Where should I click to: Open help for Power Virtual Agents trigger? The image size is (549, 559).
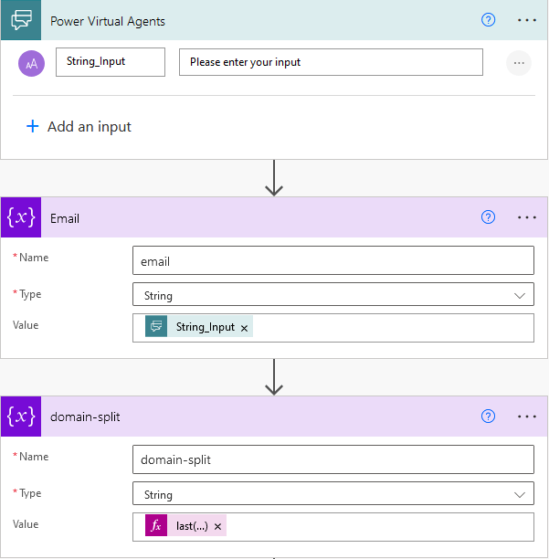488,20
